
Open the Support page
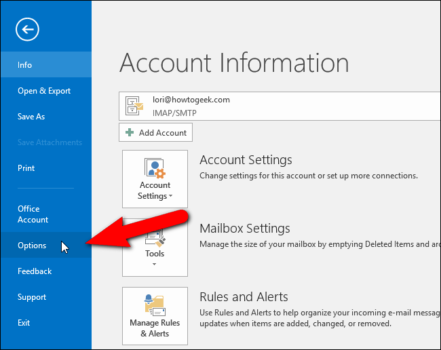click(x=32, y=297)
